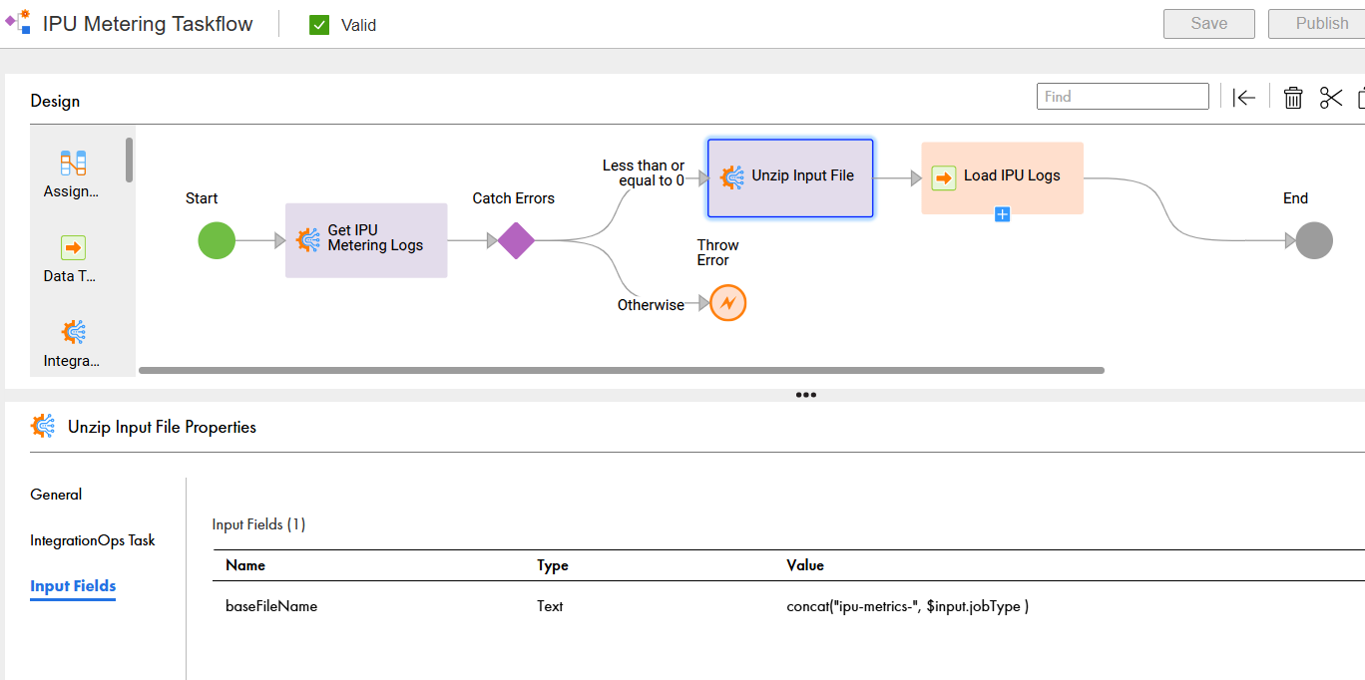Screen dimensions: 1365x680
Task: Click the Type column header
Action: click(553, 565)
